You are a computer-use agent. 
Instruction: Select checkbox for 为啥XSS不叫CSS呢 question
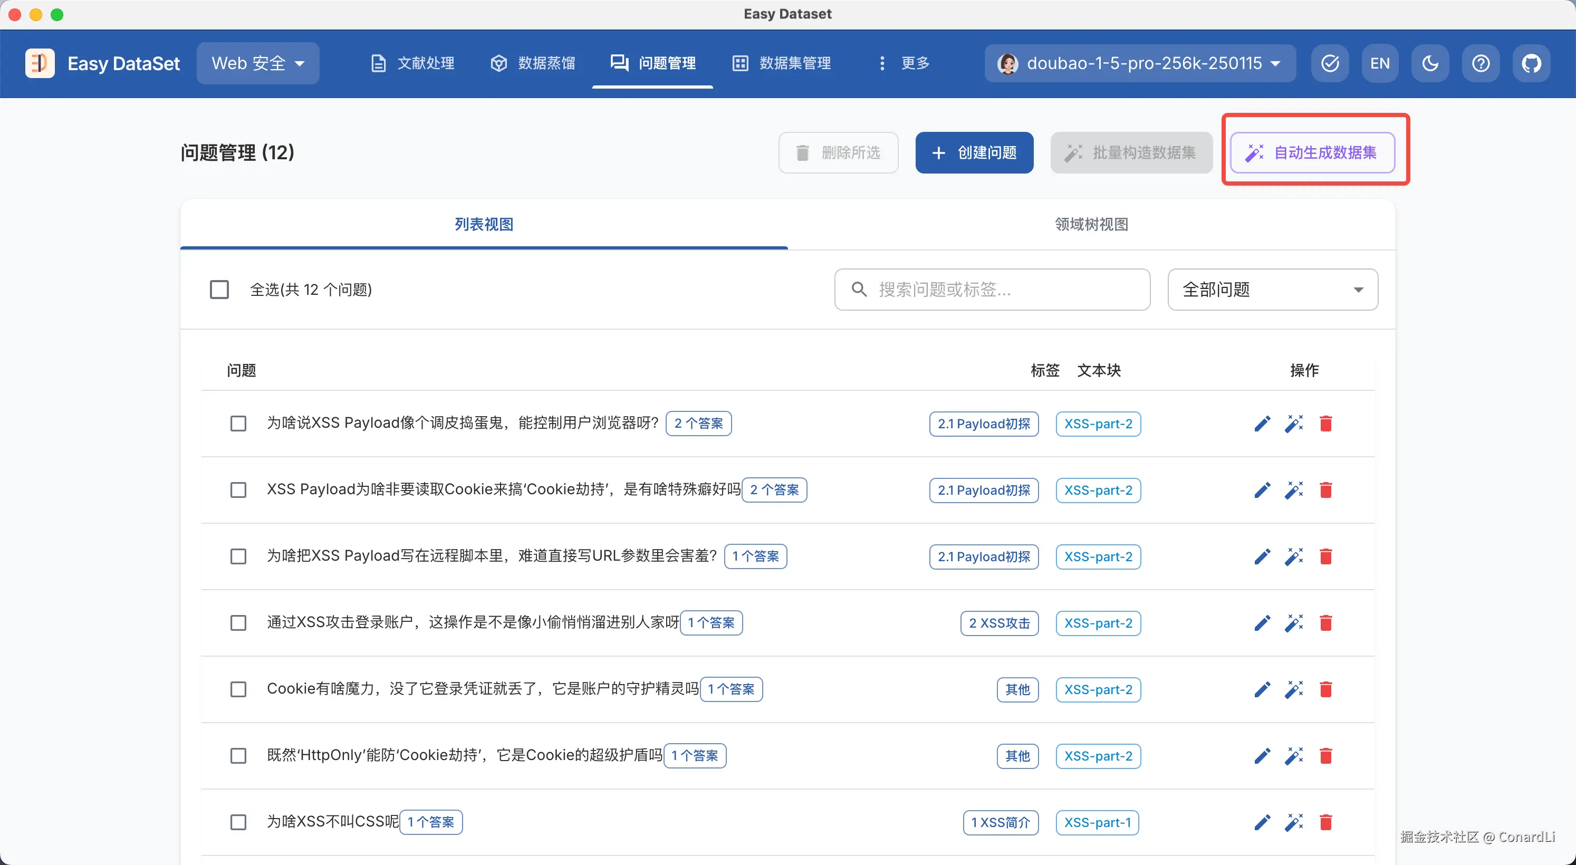pos(238,822)
